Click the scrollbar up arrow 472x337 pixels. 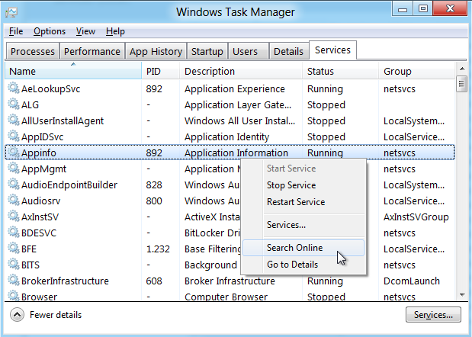coord(462,69)
